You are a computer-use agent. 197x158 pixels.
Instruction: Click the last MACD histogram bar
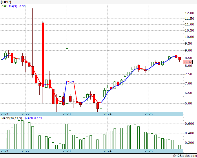pos(180,147)
